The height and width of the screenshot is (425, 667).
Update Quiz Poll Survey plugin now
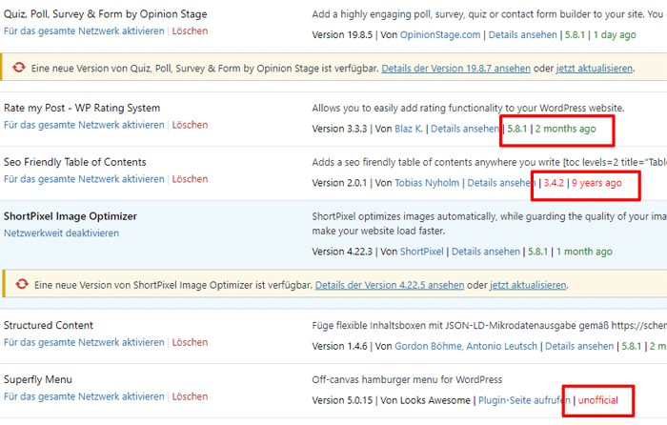595,69
